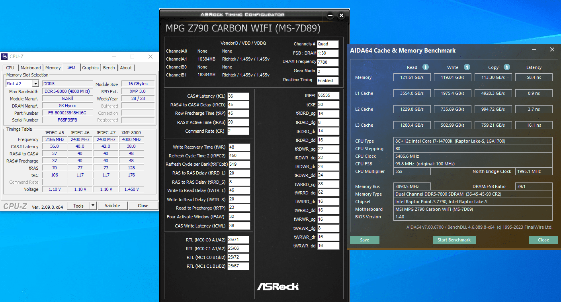561x302 pixels.
Task: Click the tWRRD_sg field showing 88
Action: (328, 184)
